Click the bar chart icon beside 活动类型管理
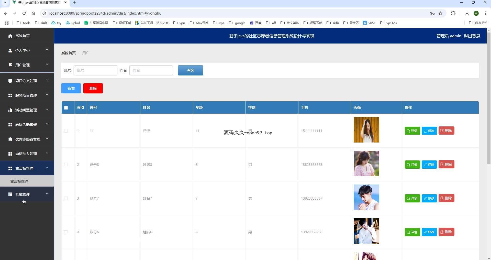 click(x=10, y=110)
